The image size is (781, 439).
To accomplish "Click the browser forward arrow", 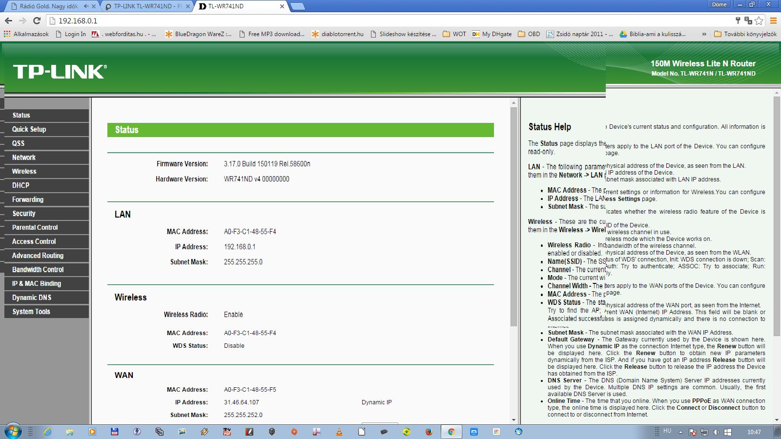I will [22, 20].
